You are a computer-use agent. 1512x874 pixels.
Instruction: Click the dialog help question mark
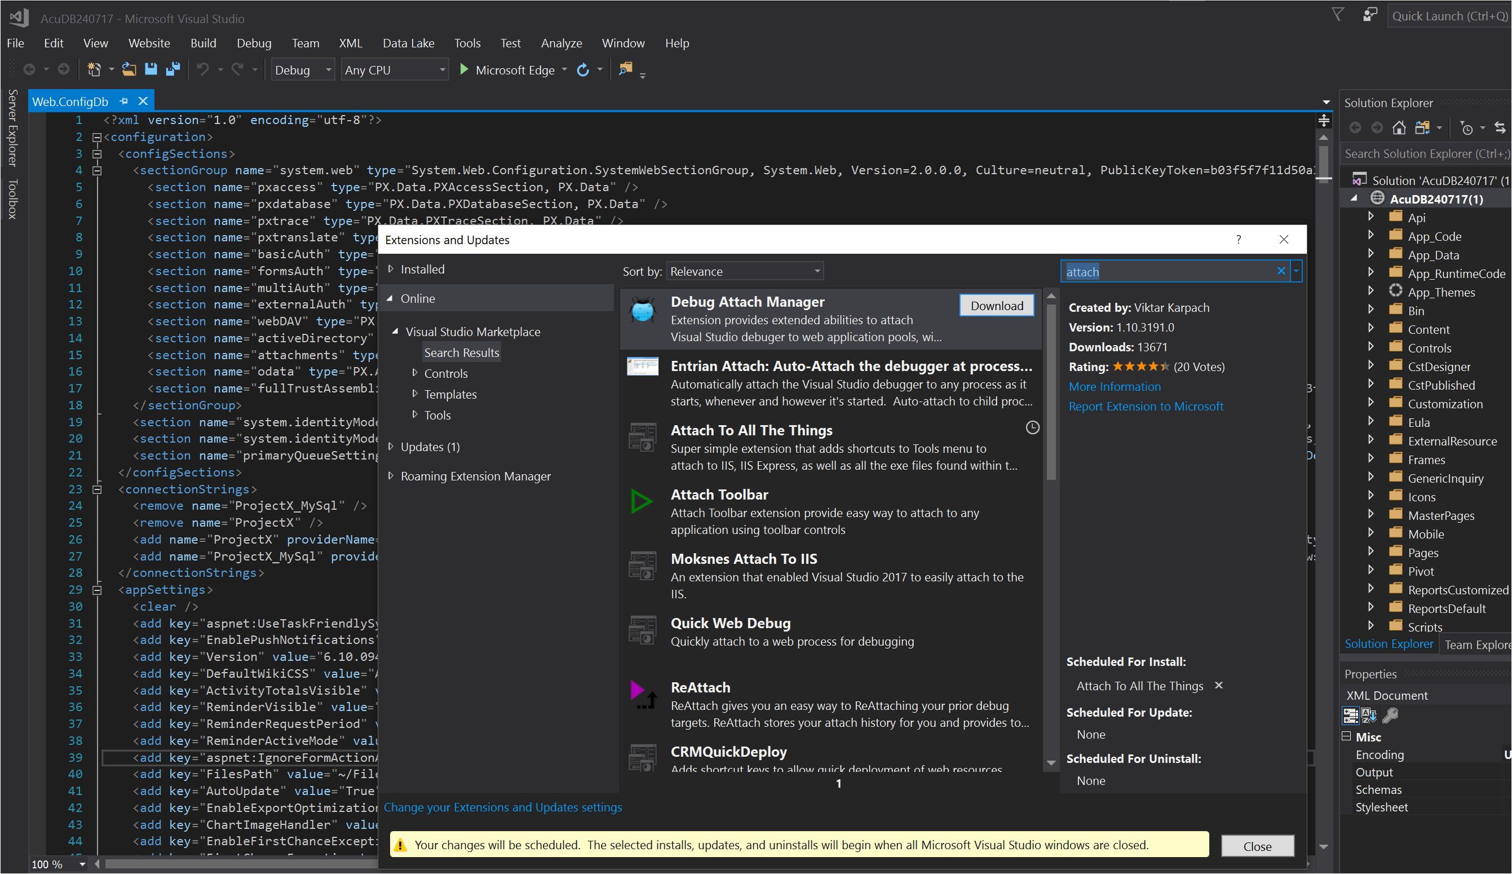click(1239, 240)
